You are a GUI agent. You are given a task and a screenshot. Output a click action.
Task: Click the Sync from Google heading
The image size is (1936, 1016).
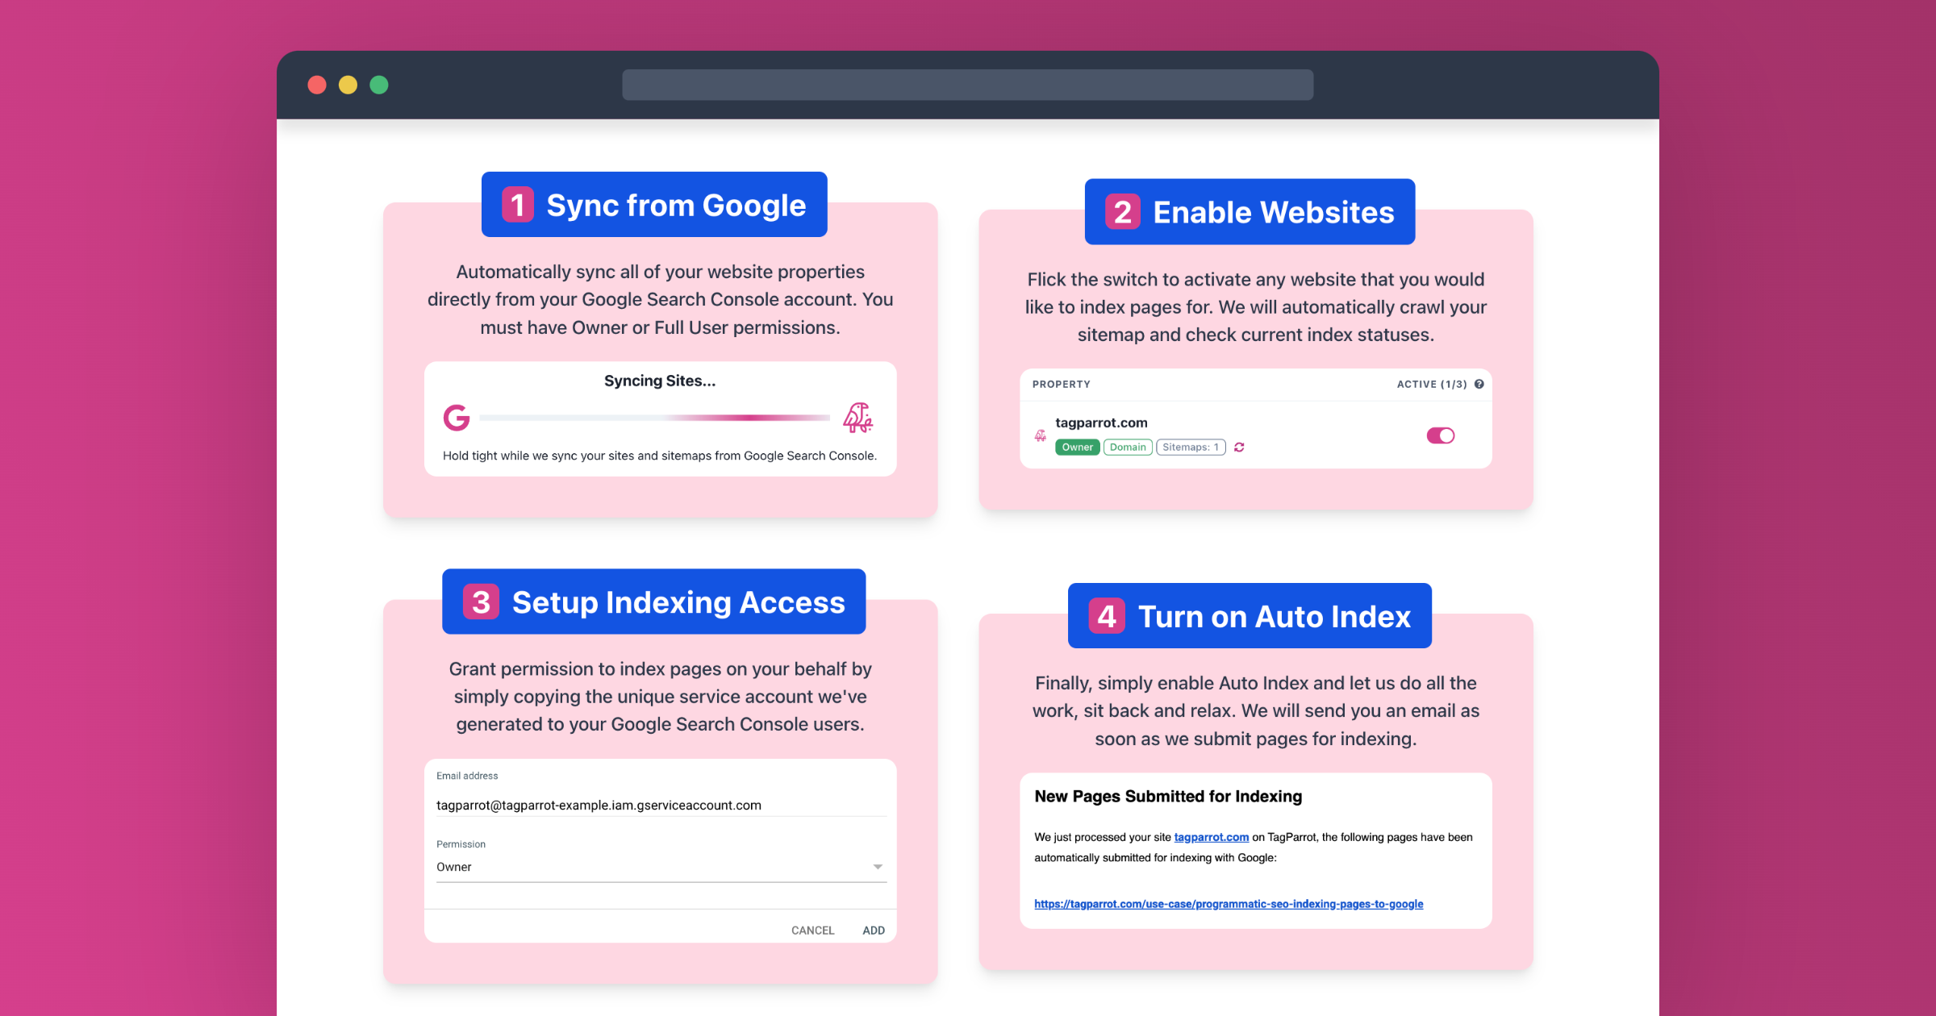pos(654,205)
